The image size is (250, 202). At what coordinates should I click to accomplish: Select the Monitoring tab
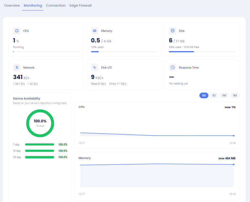(x=33, y=5)
